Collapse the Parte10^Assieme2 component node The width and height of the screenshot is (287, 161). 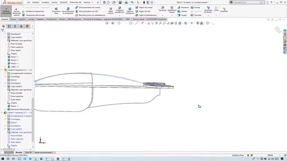tap(2, 70)
